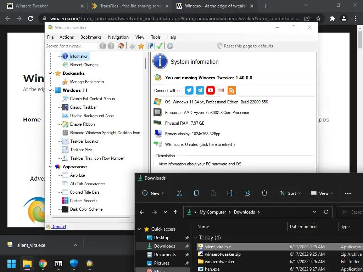The width and height of the screenshot is (363, 272).
Task: Click the green checkmark toolbar icon
Action: [x=160, y=46]
